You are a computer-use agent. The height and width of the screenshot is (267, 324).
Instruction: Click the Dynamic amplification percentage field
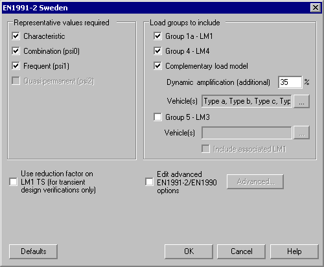coord(290,82)
